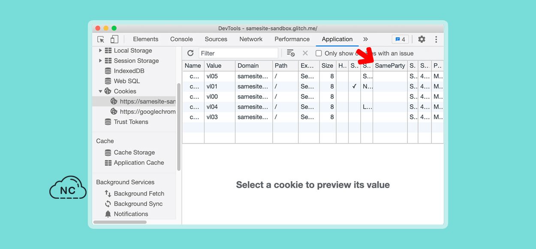Select the Session Storage label
This screenshot has height=249, width=536.
click(x=136, y=61)
